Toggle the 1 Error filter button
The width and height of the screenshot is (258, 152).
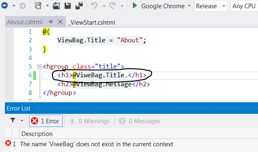pos(46,121)
